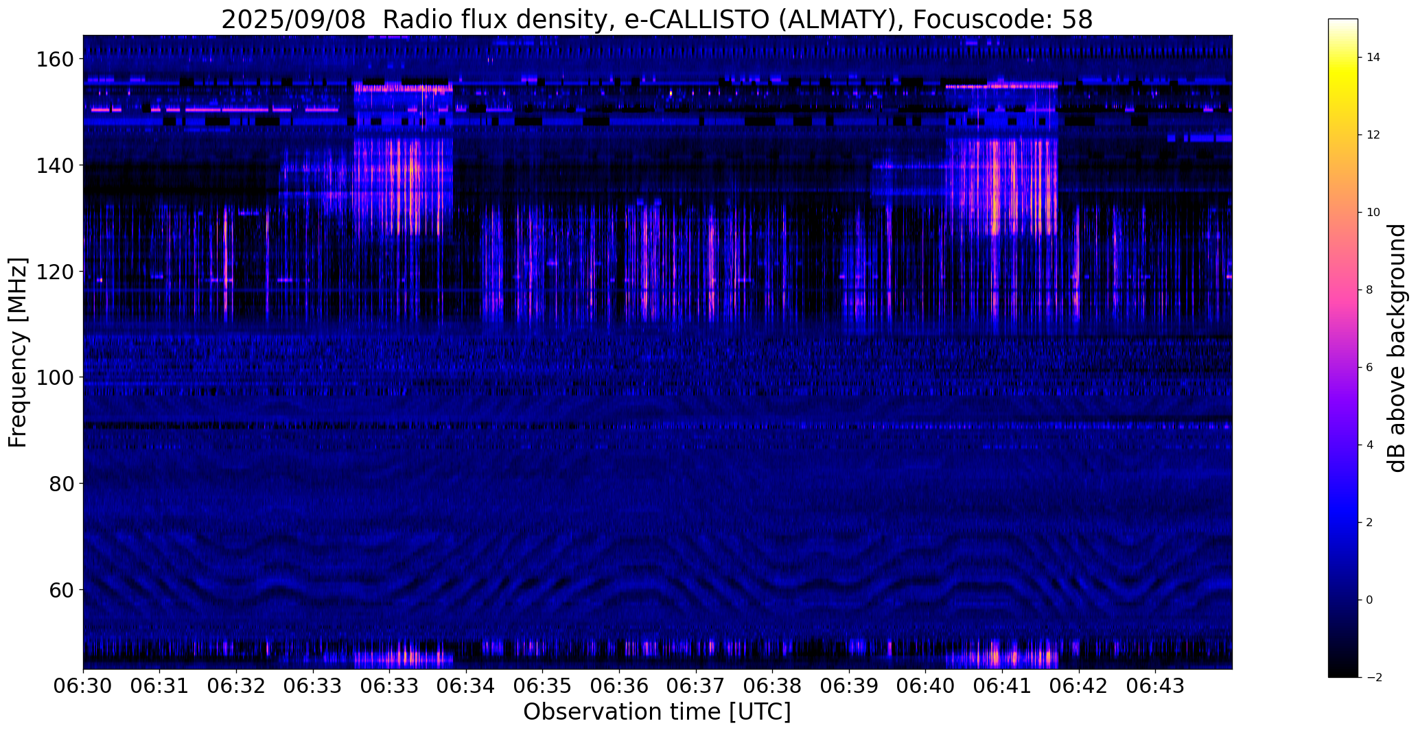Screen dimensions: 1418x732
Task: Click the colorbar tick value 14
Action: coord(1373,58)
